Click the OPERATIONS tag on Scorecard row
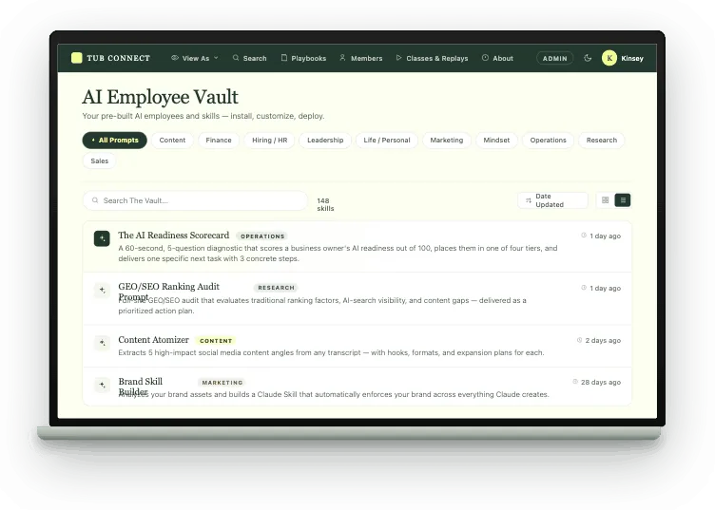This screenshot has width=715, height=510. 262,236
